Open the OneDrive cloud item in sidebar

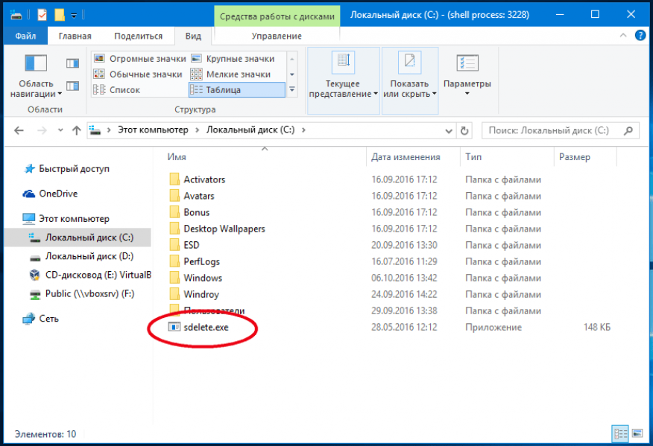pos(58,194)
